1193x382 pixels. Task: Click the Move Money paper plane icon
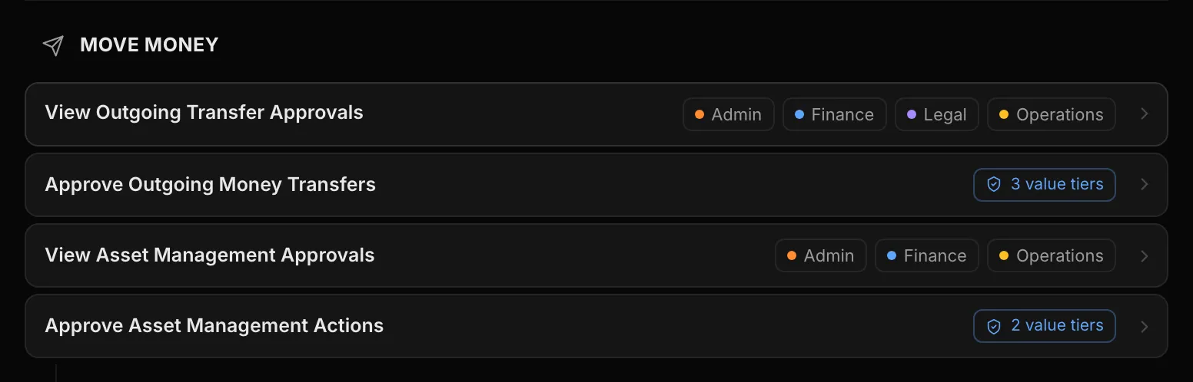tap(53, 45)
